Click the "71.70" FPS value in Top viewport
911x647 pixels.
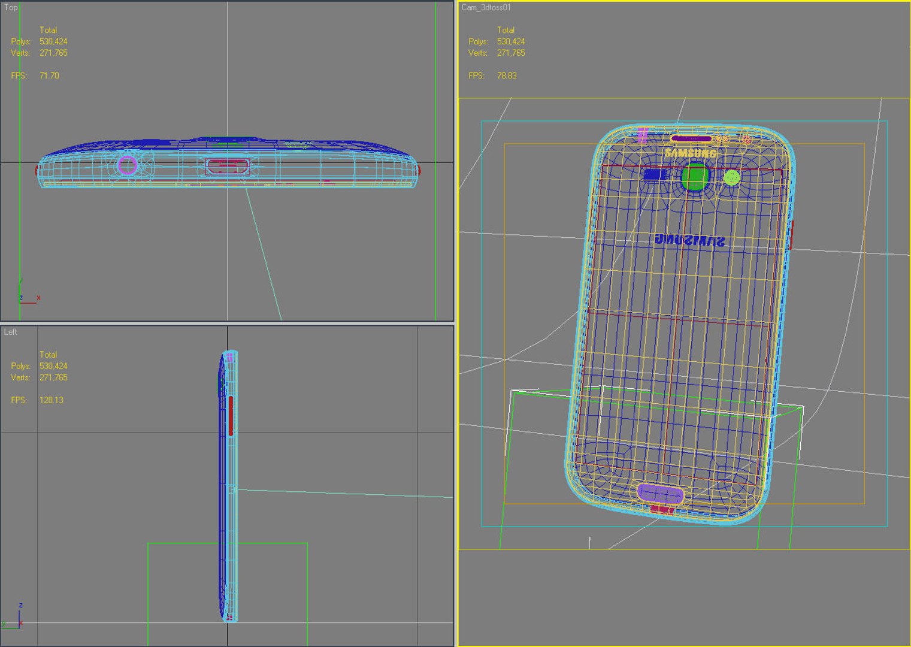click(49, 75)
